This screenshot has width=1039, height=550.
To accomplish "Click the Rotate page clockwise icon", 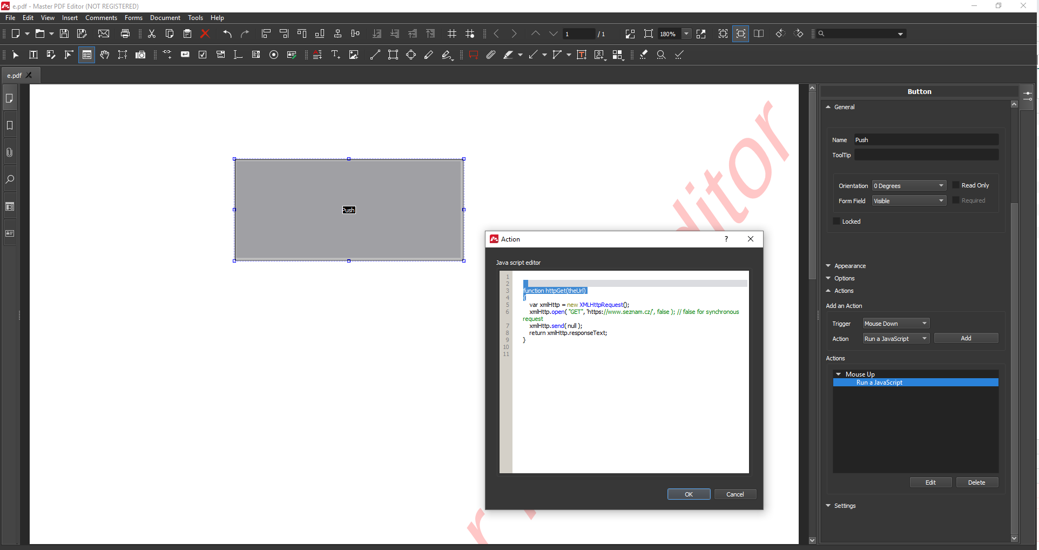I will (798, 33).
